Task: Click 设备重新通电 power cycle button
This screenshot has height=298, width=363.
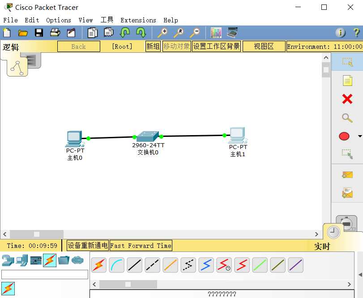Action: click(88, 245)
